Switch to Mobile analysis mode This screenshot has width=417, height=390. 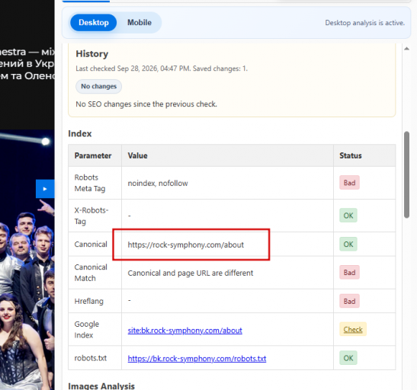(140, 23)
